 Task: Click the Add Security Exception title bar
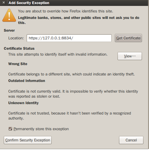click(74, 3)
